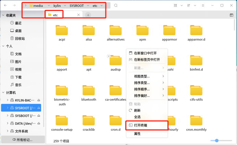Adjust the icon zoom slider
This screenshot has width=237, height=145.
217,141
